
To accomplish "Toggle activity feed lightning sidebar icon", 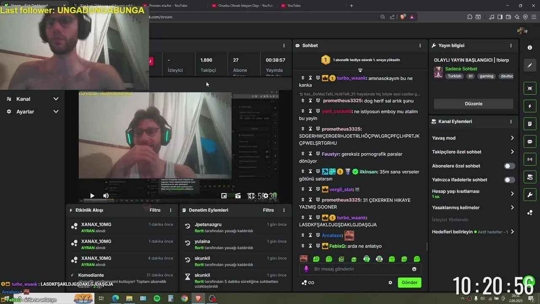I will pos(530,106).
